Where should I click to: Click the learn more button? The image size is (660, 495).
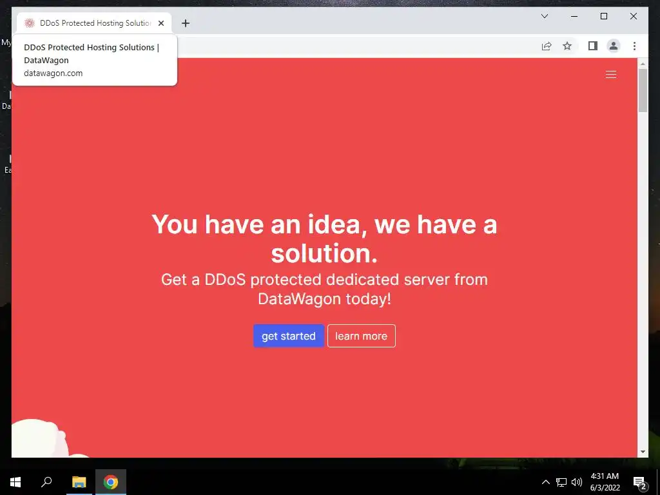361,336
